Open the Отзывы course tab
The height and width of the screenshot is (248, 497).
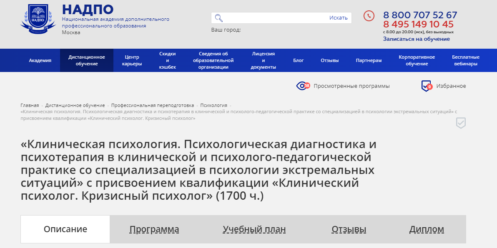tap(349, 229)
